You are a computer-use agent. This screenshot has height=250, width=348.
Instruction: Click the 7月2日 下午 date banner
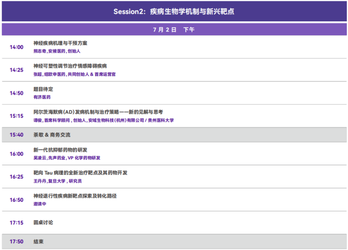click(x=174, y=29)
